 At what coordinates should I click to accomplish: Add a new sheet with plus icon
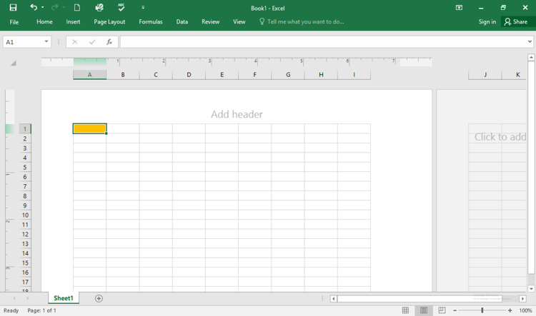tap(99, 298)
